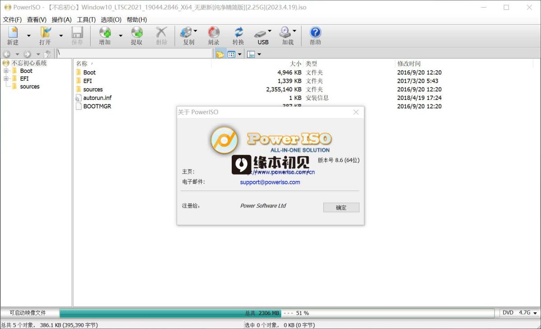Start burning with the 刻录 icon

pyautogui.click(x=214, y=32)
